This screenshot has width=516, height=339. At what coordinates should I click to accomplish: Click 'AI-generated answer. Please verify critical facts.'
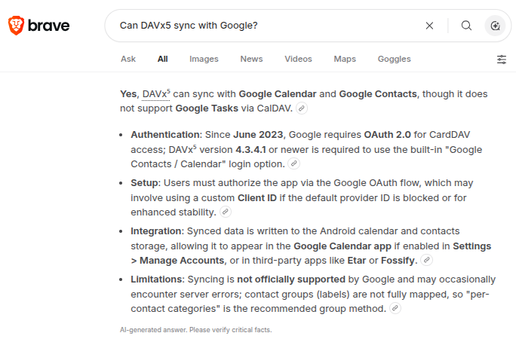coord(196,330)
